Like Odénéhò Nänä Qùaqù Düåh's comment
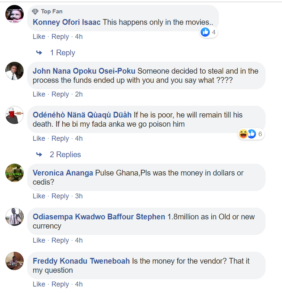The height and width of the screenshot is (293, 282). (39, 138)
